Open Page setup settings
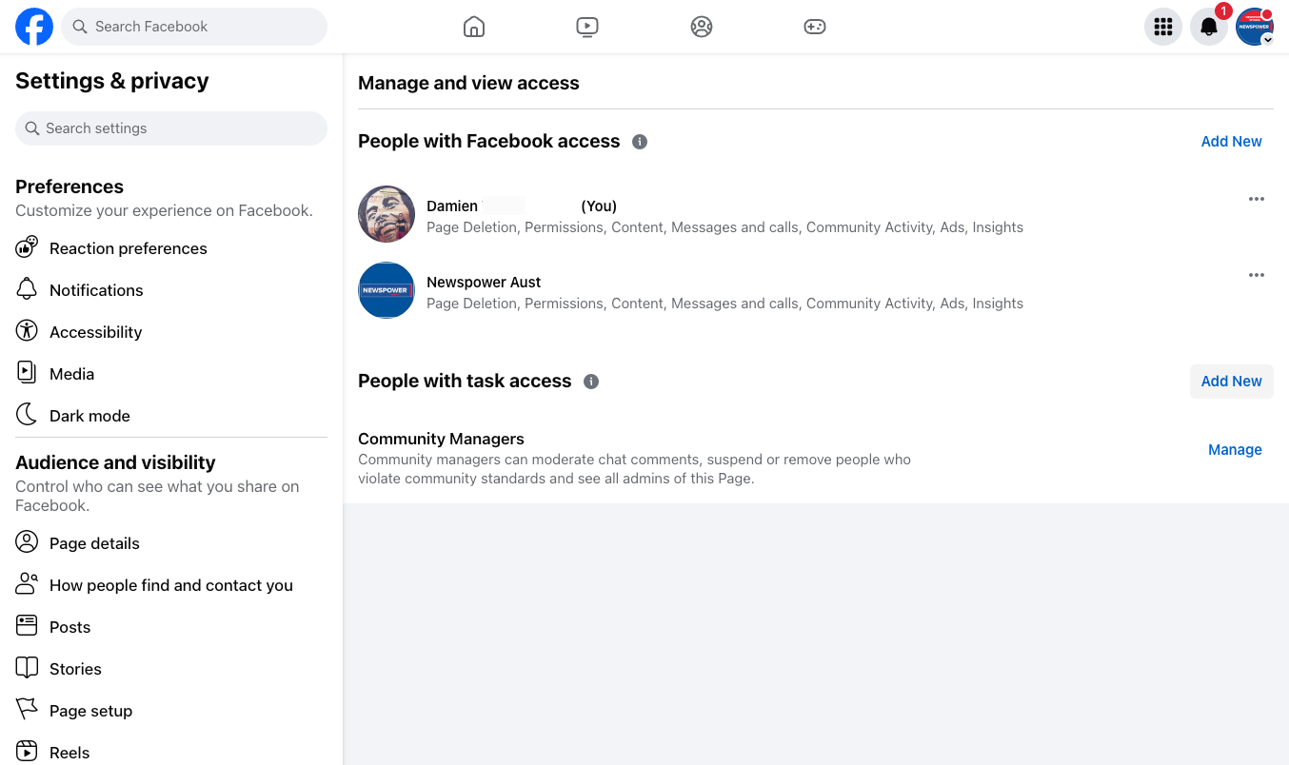Viewport: 1289px width, 765px height. click(171, 711)
